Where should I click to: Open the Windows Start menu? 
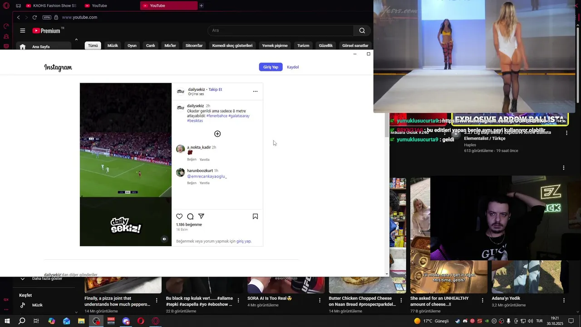click(7, 321)
